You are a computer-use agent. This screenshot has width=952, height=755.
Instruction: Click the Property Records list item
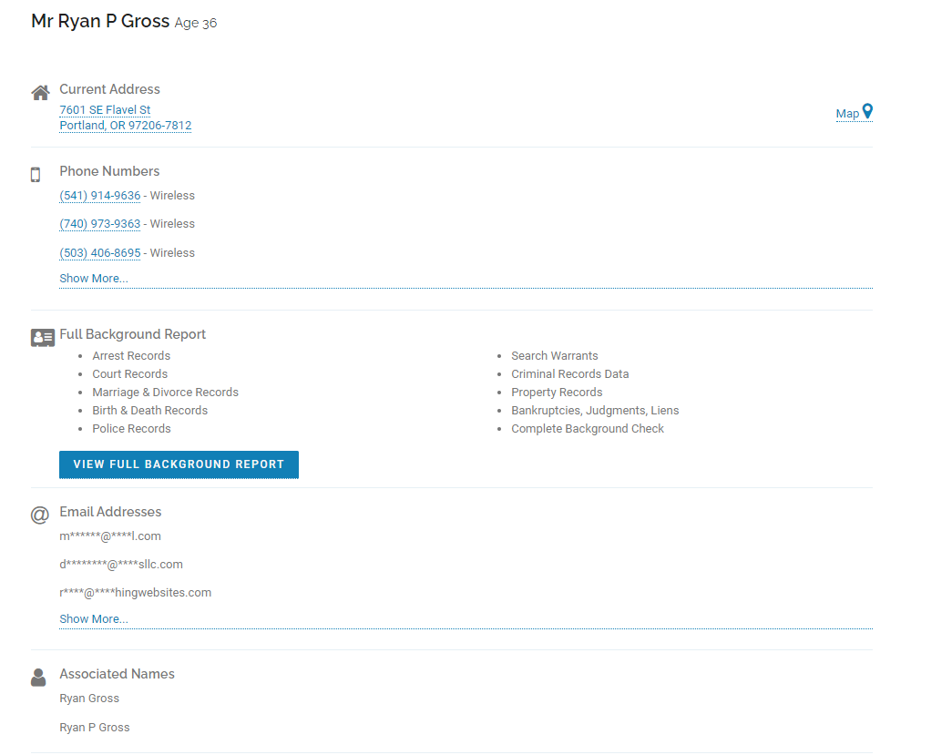tap(557, 392)
